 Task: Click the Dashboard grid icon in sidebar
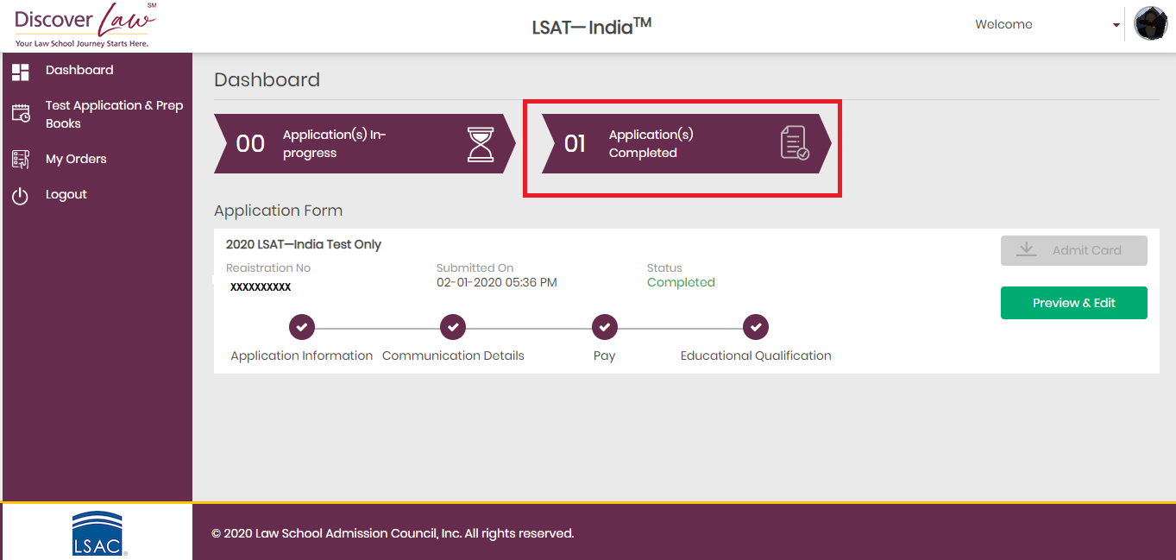click(x=20, y=72)
